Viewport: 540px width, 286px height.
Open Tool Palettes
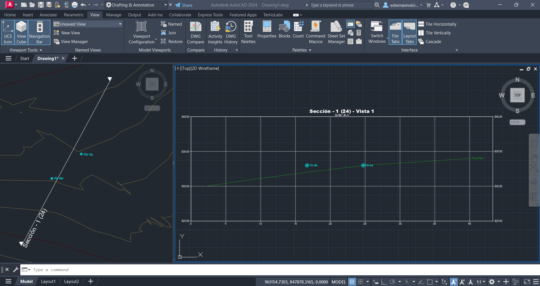[x=248, y=32]
